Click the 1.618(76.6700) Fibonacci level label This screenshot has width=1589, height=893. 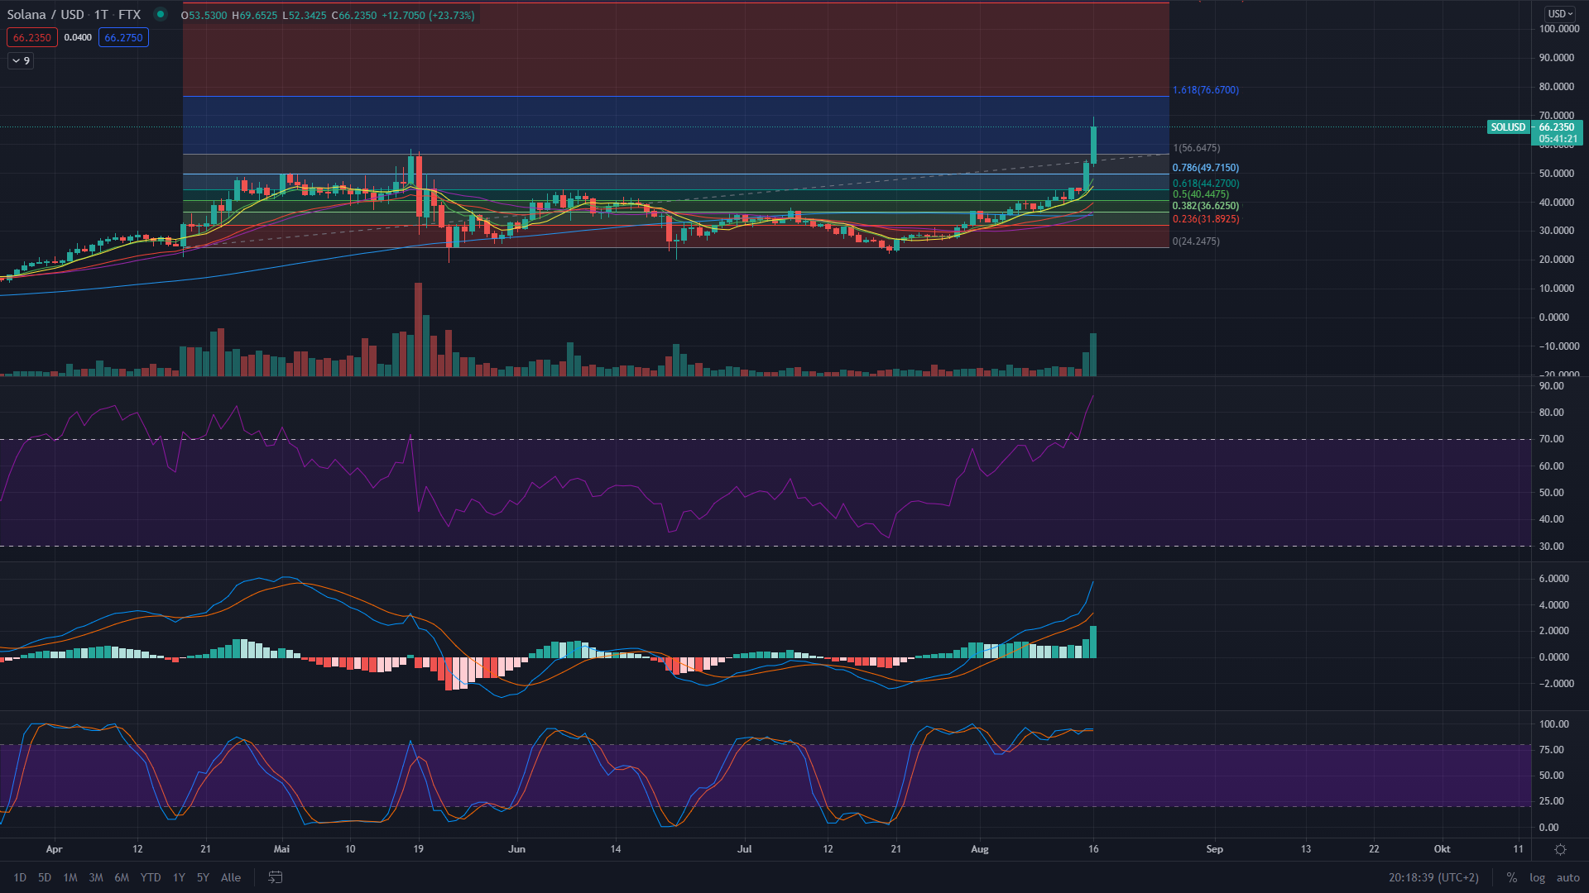(x=1206, y=90)
